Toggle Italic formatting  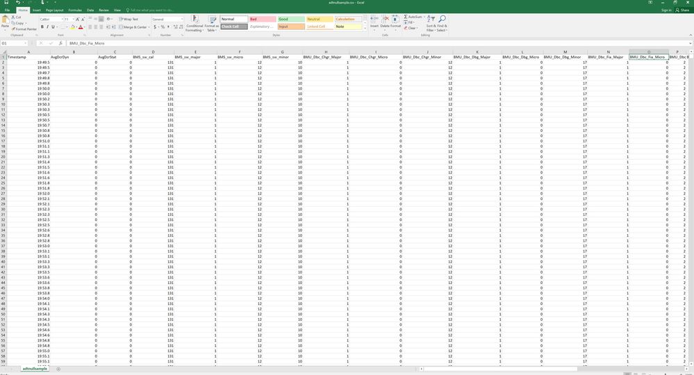[x=47, y=27]
